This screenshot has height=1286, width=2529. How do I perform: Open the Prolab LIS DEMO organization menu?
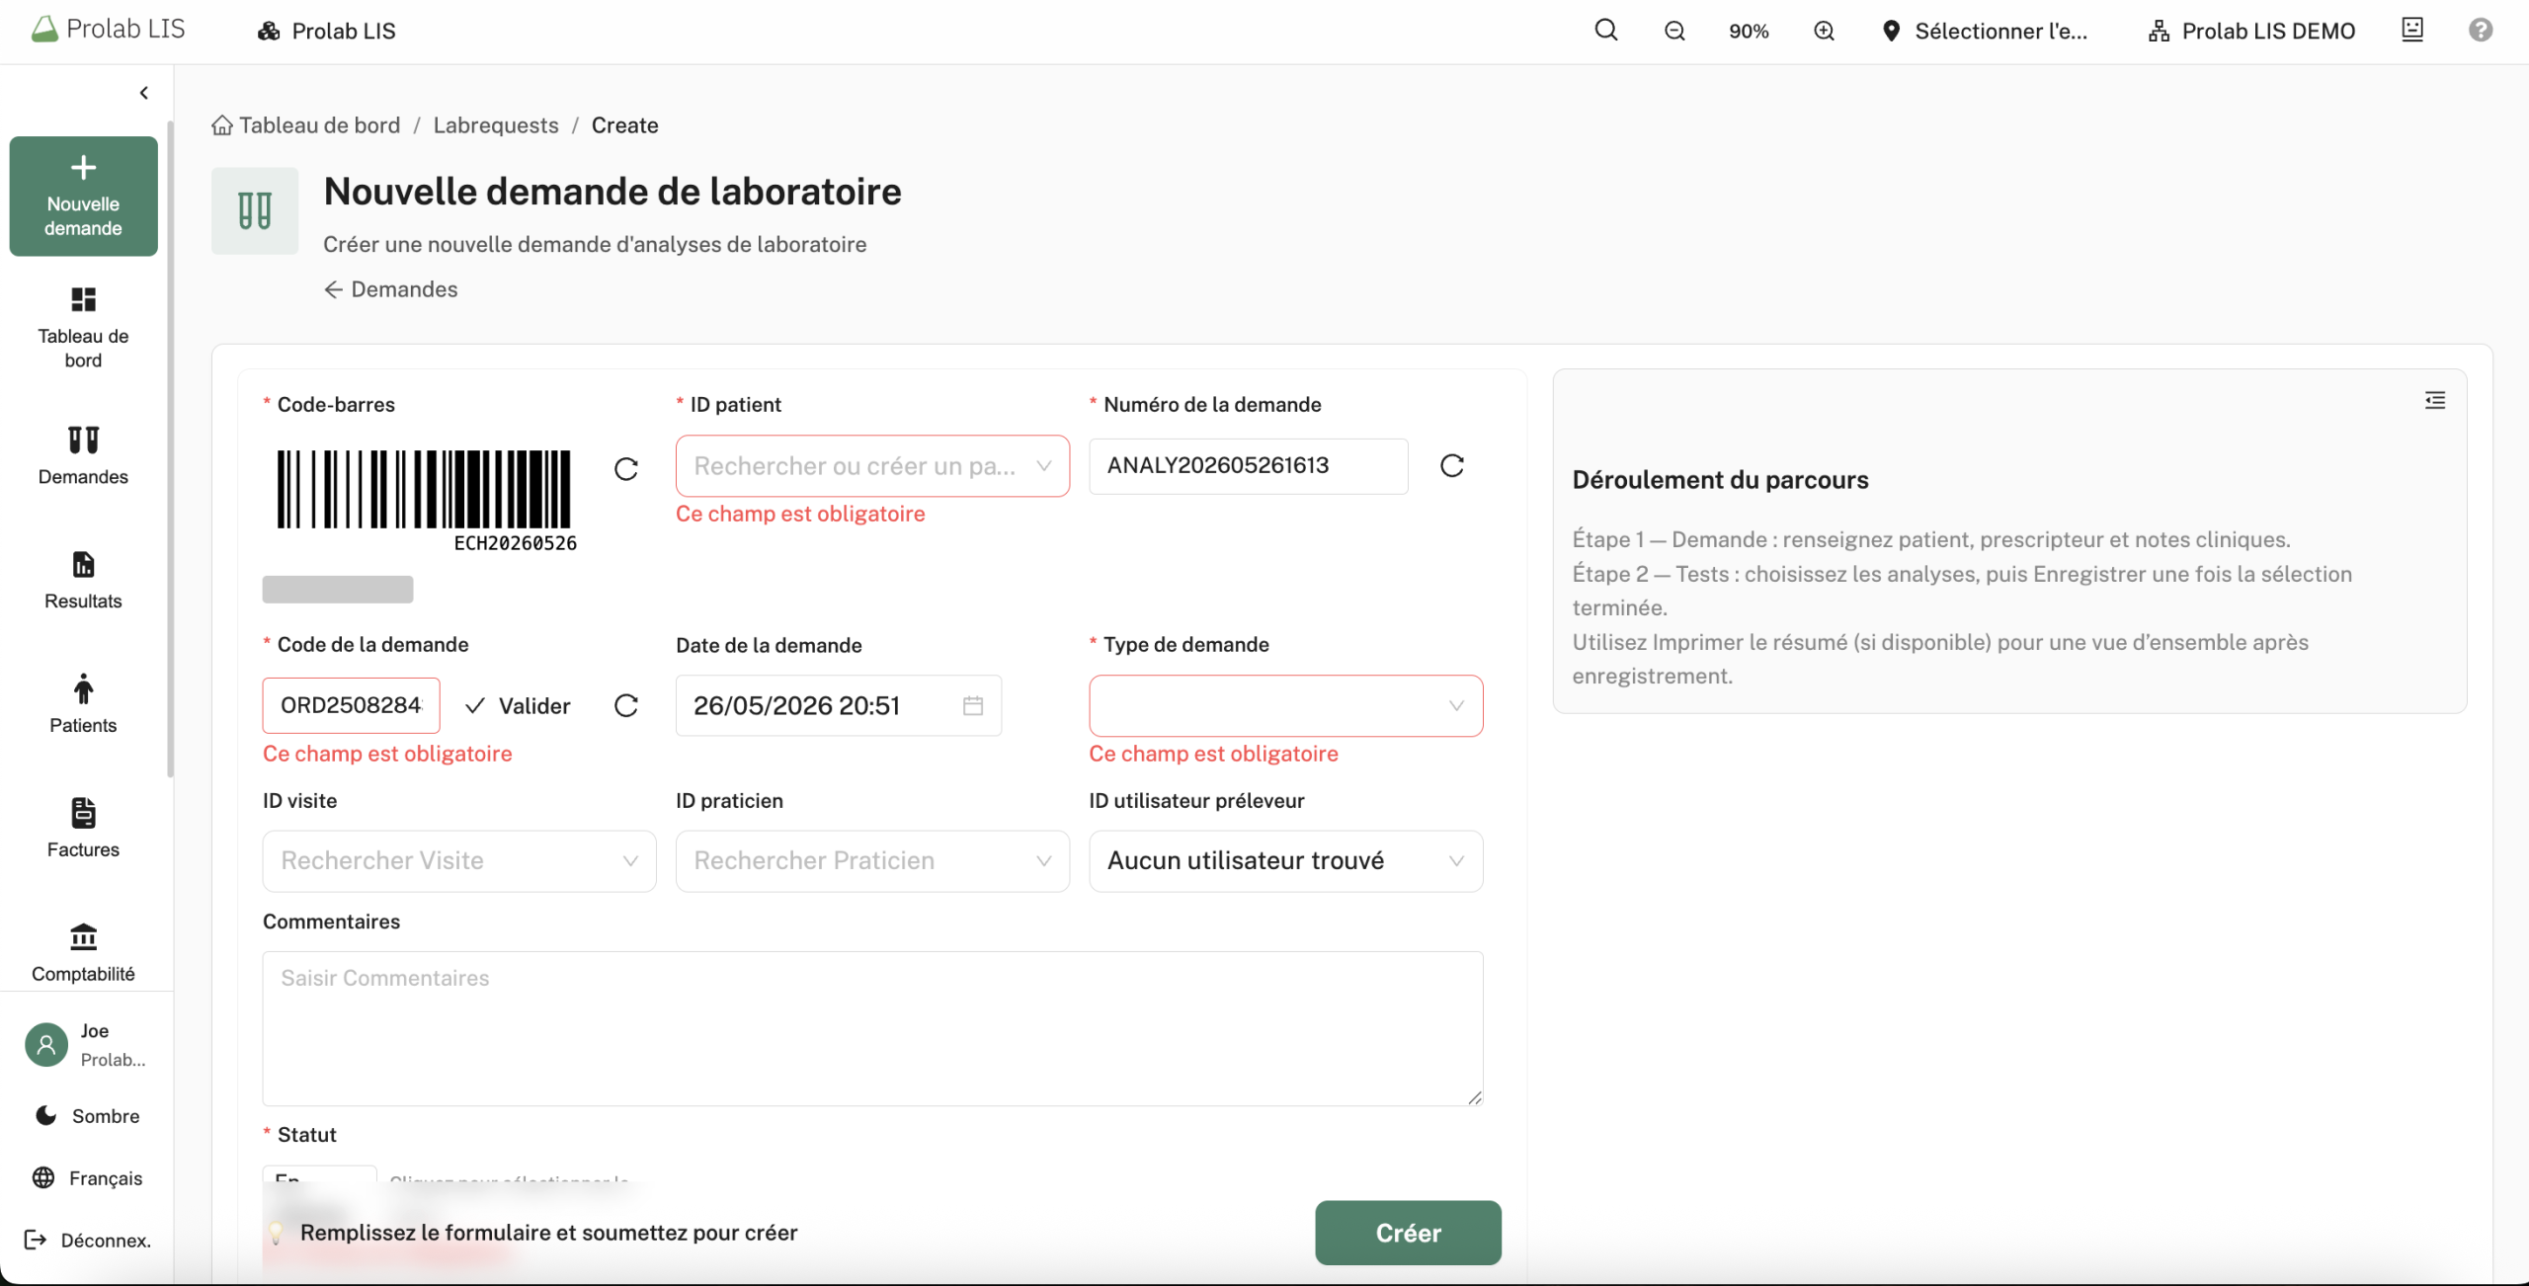click(x=2251, y=31)
